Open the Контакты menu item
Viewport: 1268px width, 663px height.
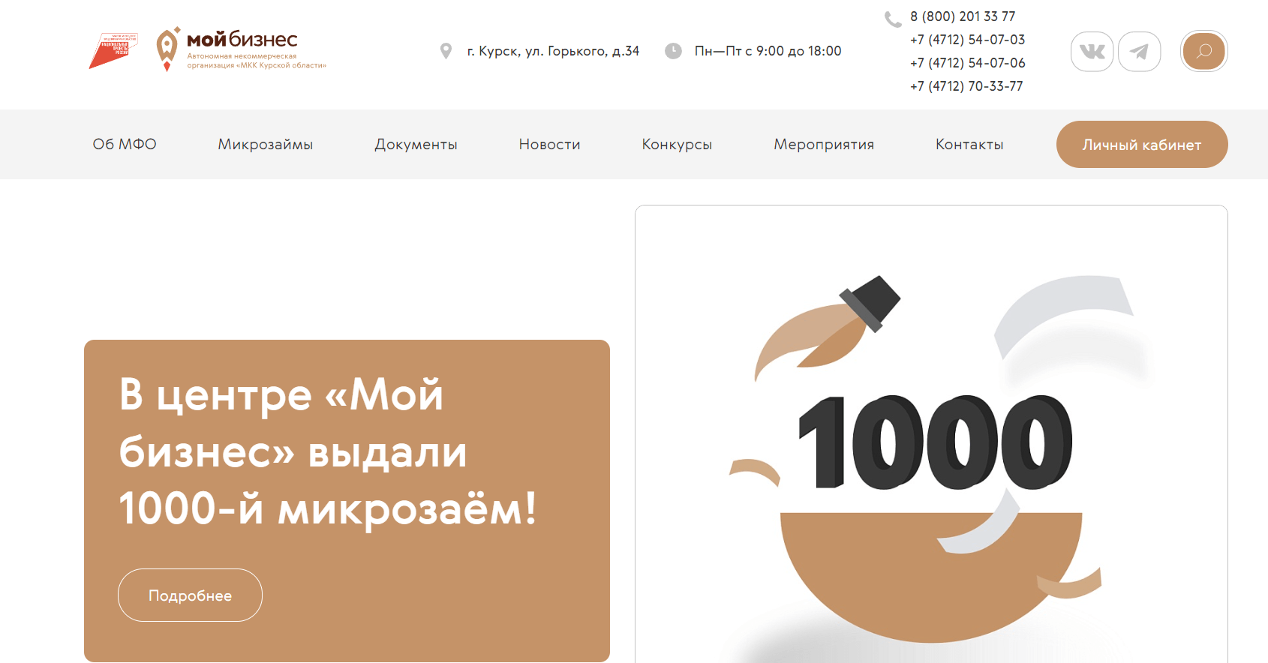(969, 144)
